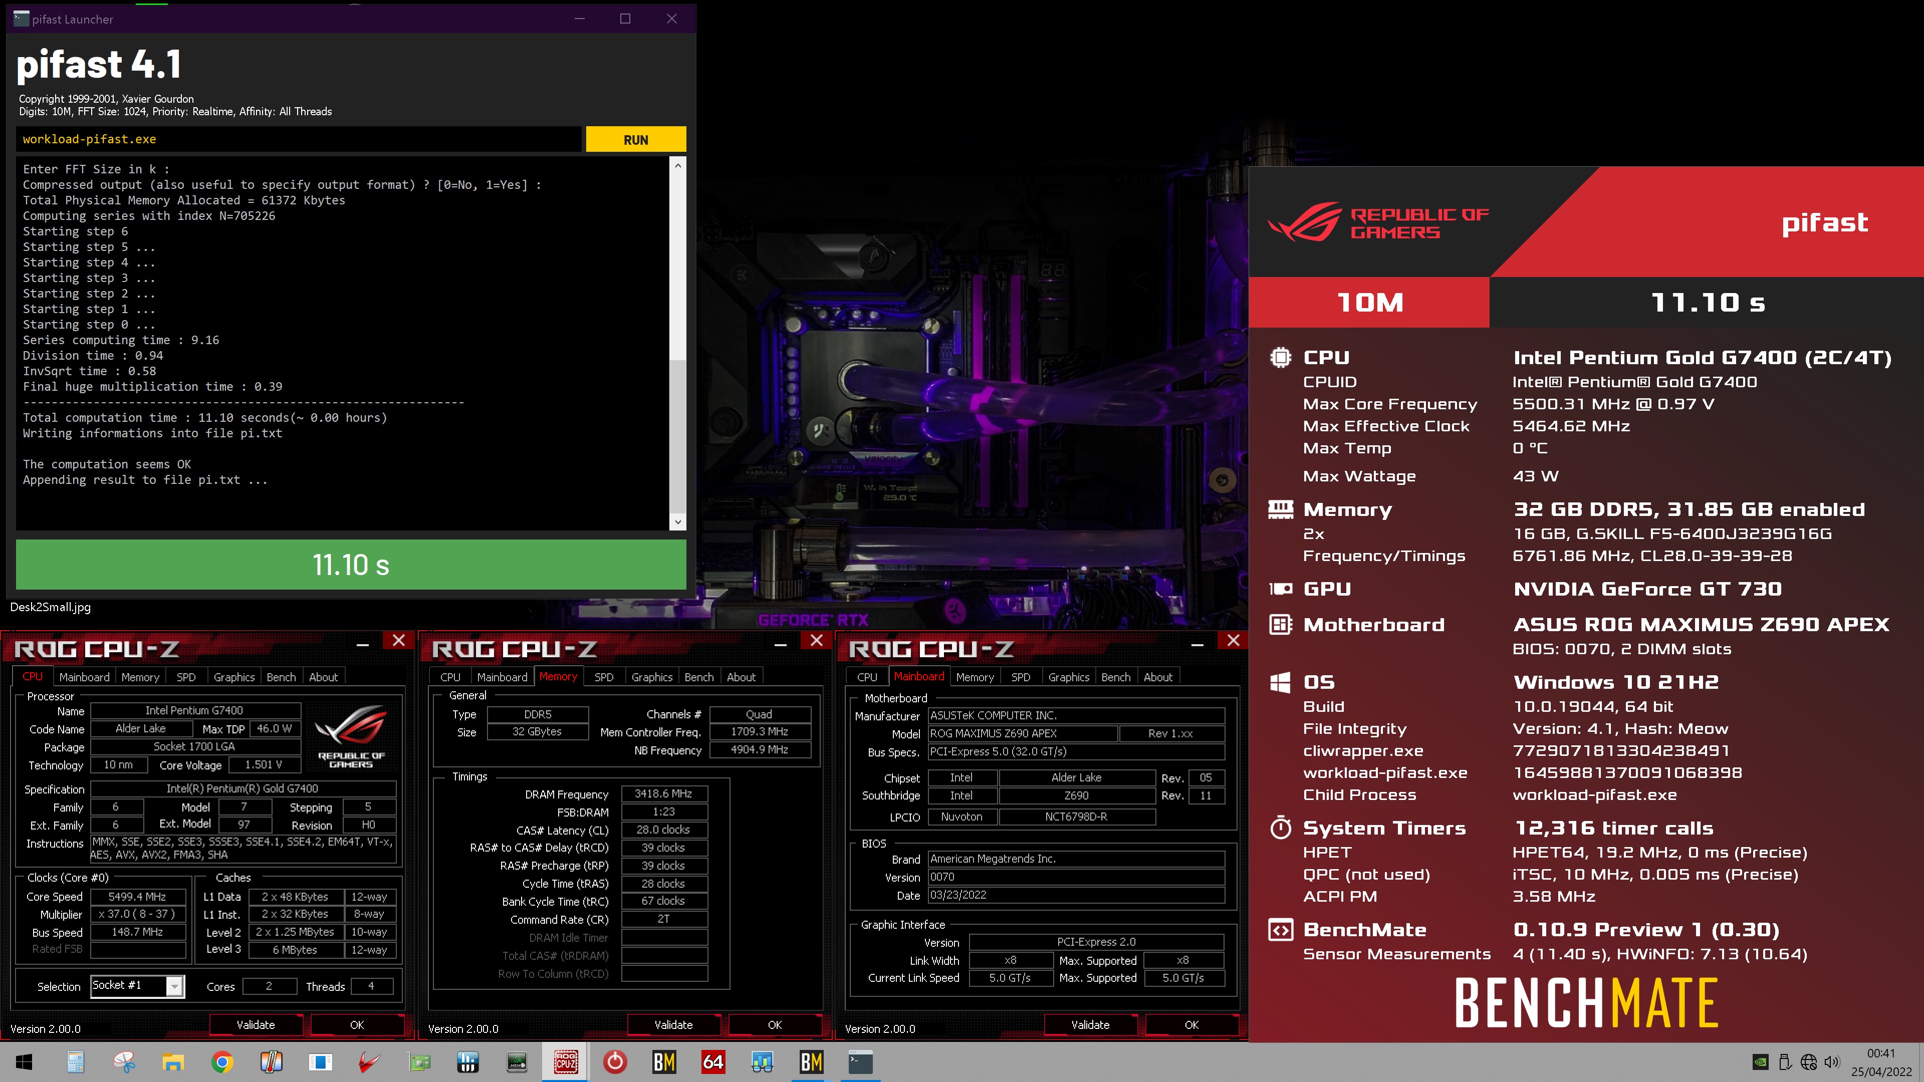Image resolution: width=1924 pixels, height=1082 pixels.
Task: Click the stopwatch icon beside System Timers
Action: coord(1281,828)
